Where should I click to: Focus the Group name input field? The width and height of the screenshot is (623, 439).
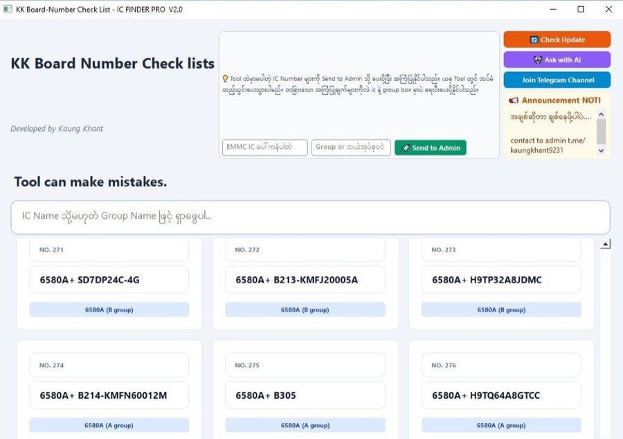click(351, 147)
